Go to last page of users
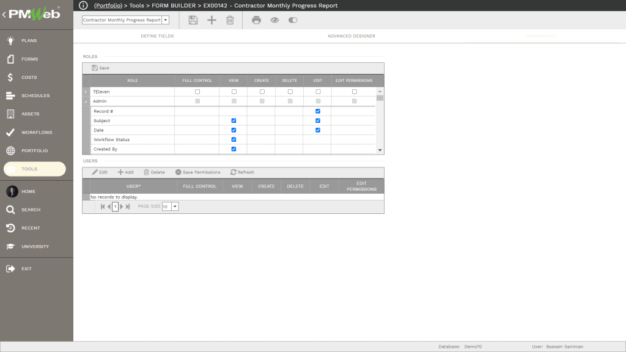The width and height of the screenshot is (626, 352). [x=128, y=207]
